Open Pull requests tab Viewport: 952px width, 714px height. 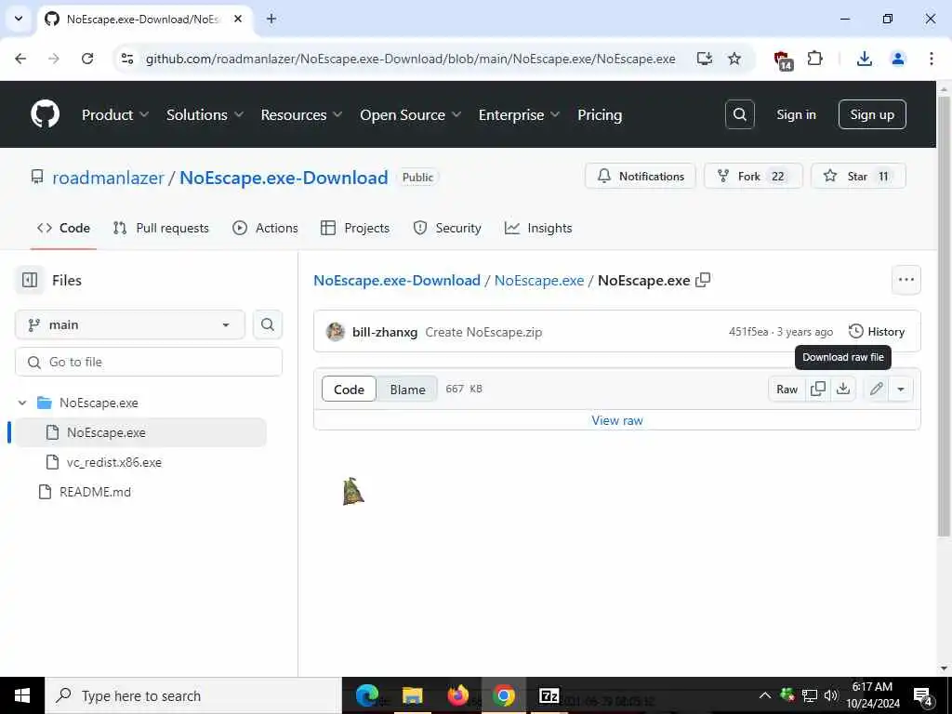point(161,228)
